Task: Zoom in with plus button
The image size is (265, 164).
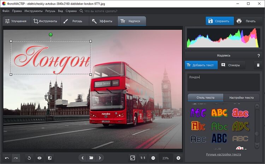Action: click(x=178, y=158)
